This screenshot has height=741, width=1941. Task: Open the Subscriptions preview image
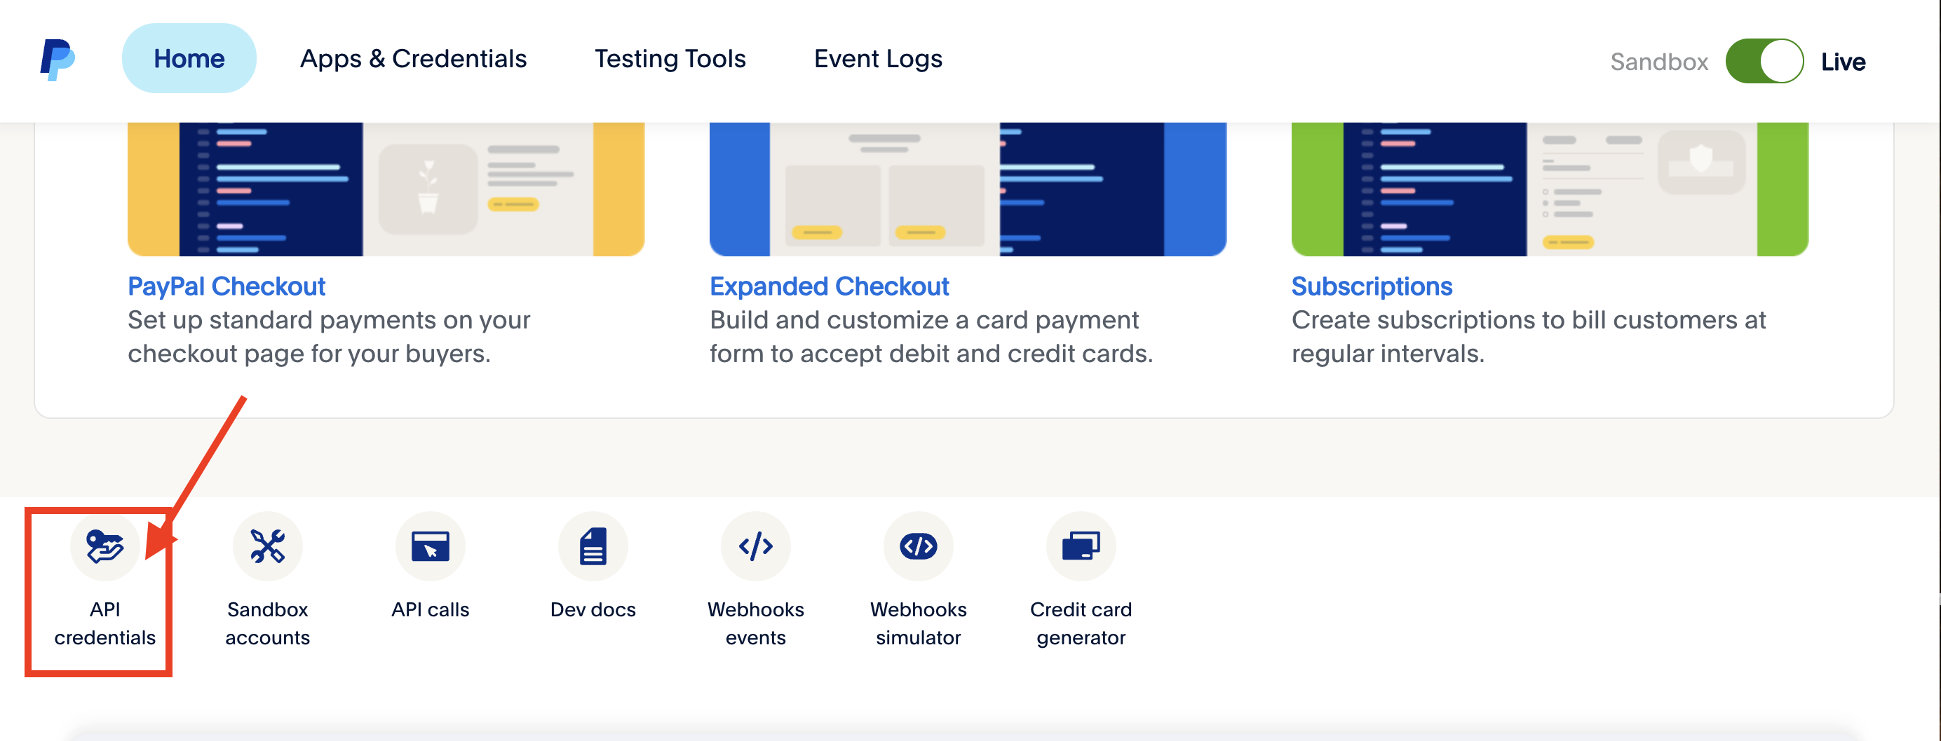[x=1549, y=189]
